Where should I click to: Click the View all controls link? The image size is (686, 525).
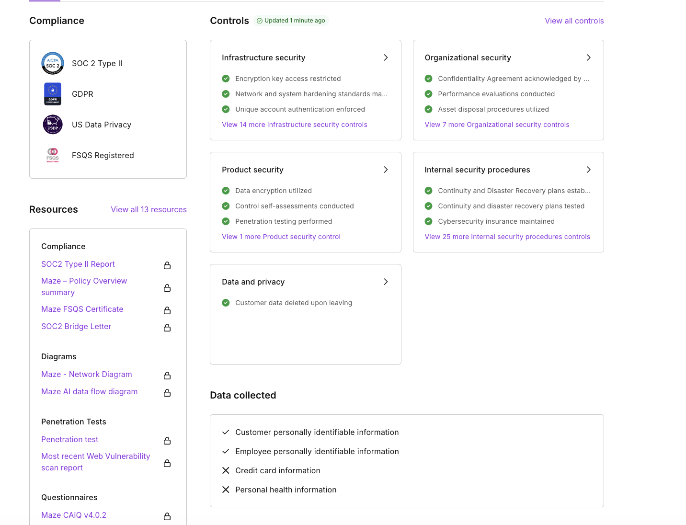click(574, 21)
